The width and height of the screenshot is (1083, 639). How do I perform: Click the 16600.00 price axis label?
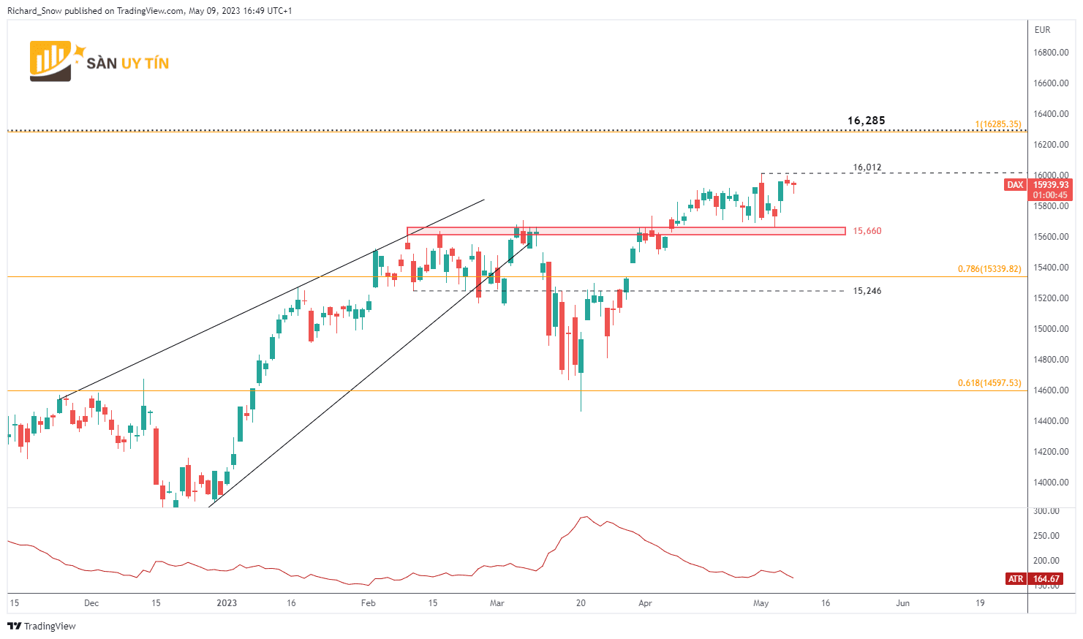pyautogui.click(x=1051, y=83)
